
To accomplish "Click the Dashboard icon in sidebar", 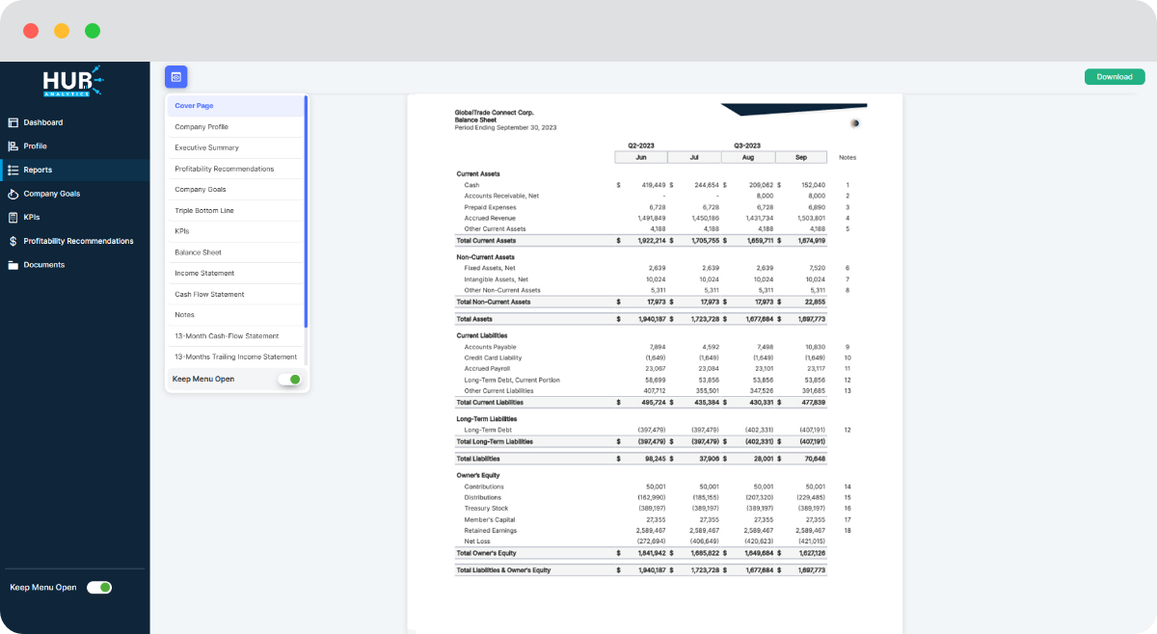I will click(x=13, y=122).
